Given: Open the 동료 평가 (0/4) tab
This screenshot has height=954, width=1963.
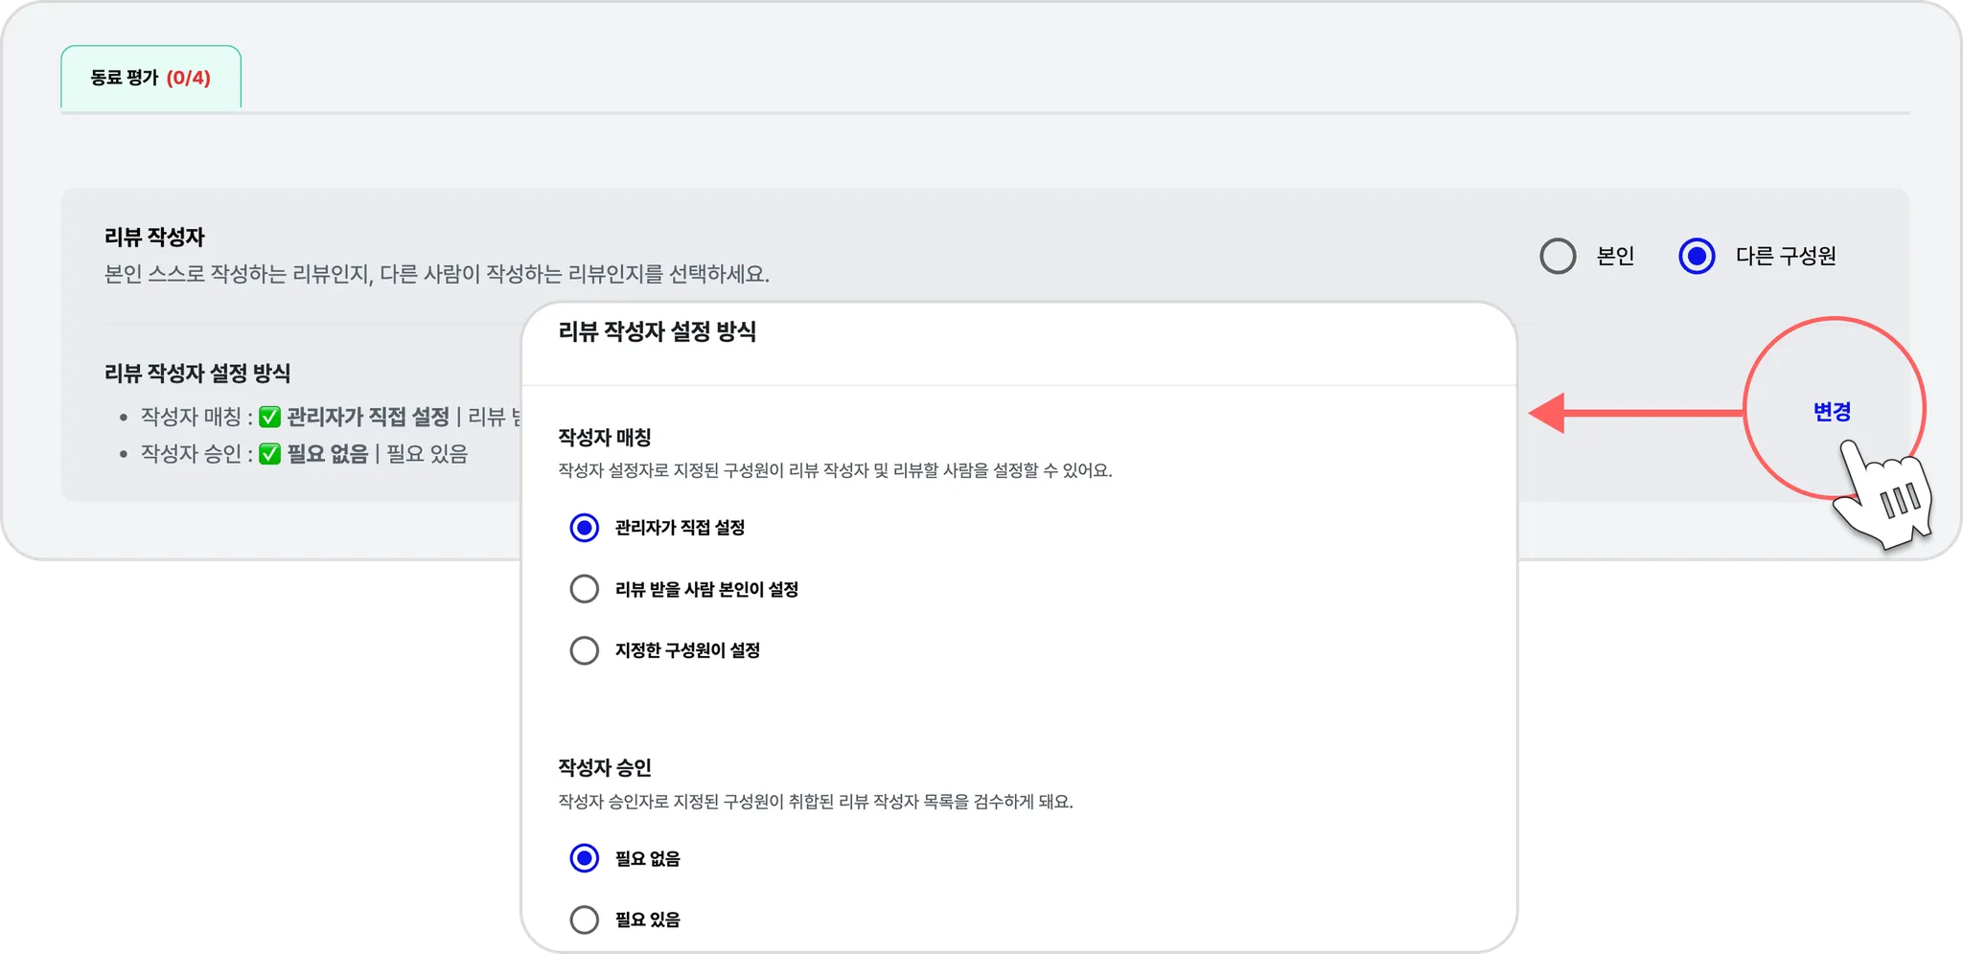Looking at the screenshot, I should pyautogui.click(x=150, y=78).
